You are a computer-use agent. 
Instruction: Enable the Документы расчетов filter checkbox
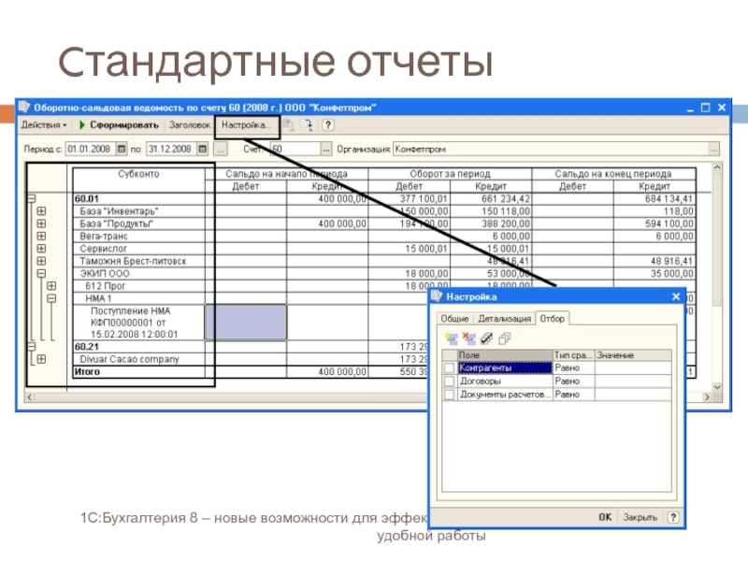[x=449, y=395]
